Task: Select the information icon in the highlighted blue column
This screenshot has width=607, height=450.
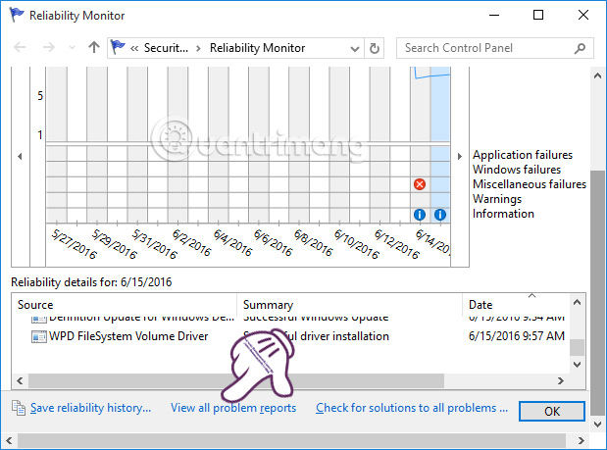Action: (x=440, y=215)
